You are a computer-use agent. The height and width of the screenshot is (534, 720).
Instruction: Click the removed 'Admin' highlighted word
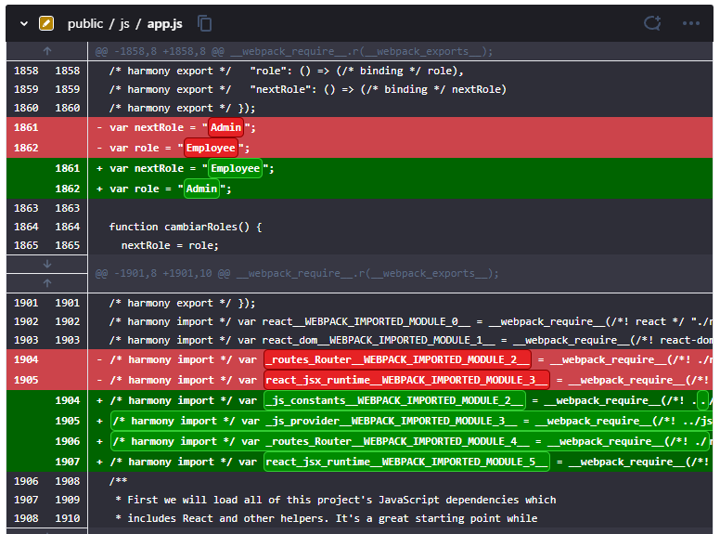[225, 127]
